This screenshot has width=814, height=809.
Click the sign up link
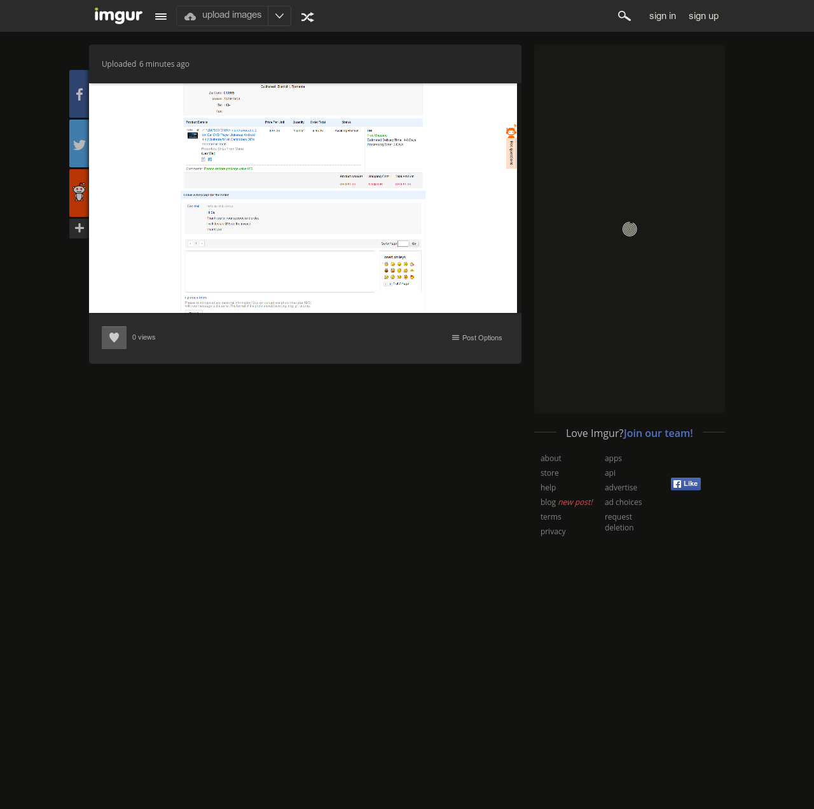[x=703, y=16]
